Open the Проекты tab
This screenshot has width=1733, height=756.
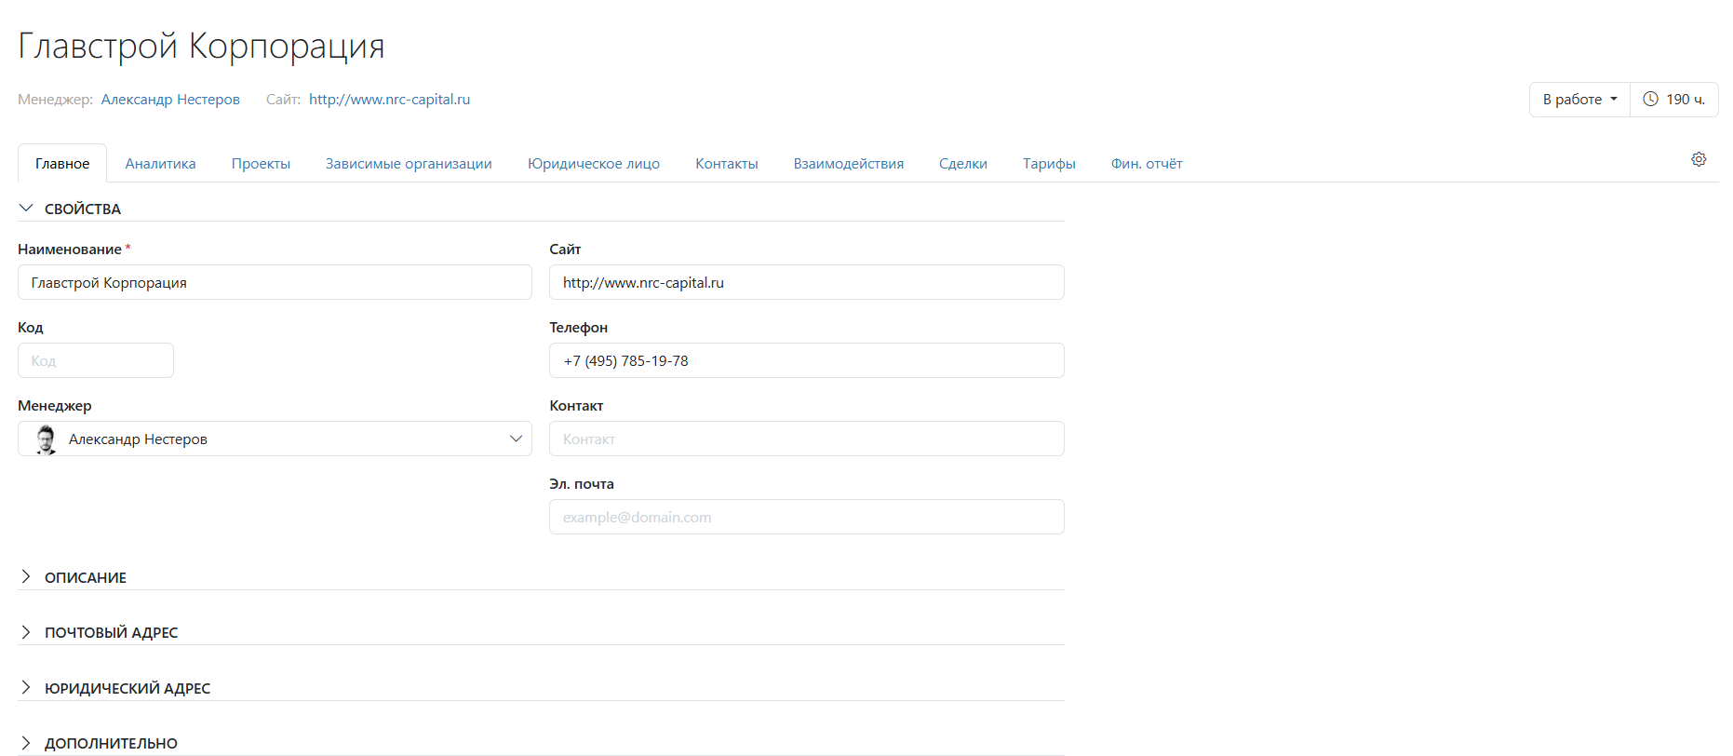pyautogui.click(x=261, y=164)
